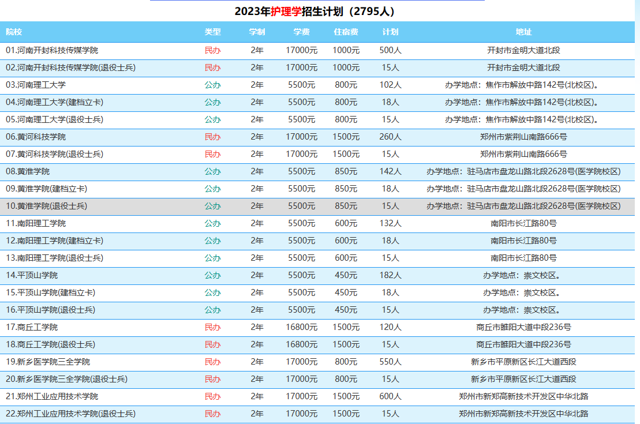Viewport: 640px width, 424px height.
Task: Click the 地址 column header
Action: tap(523, 32)
